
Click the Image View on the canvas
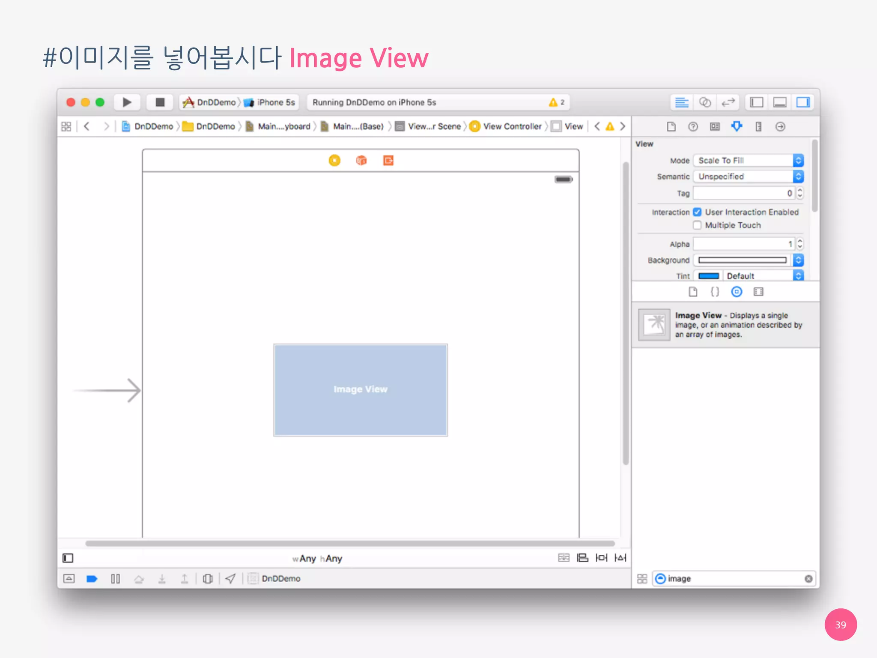click(x=361, y=390)
